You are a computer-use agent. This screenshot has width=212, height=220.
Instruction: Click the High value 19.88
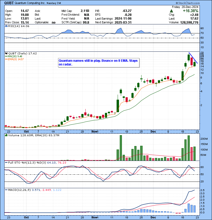click(x=25, y=15)
